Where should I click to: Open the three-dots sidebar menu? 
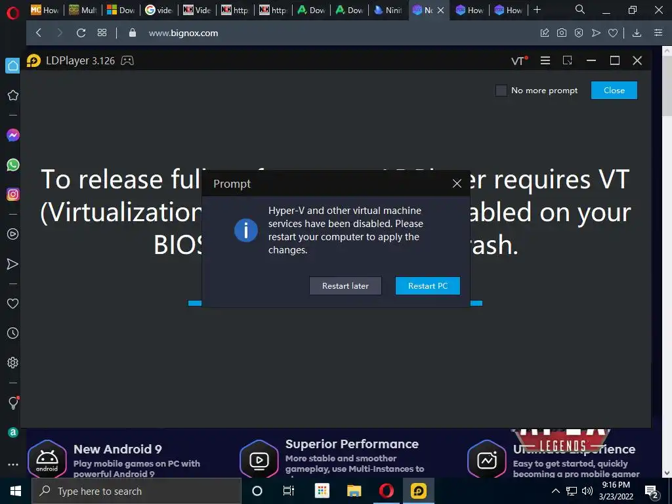coord(13,465)
